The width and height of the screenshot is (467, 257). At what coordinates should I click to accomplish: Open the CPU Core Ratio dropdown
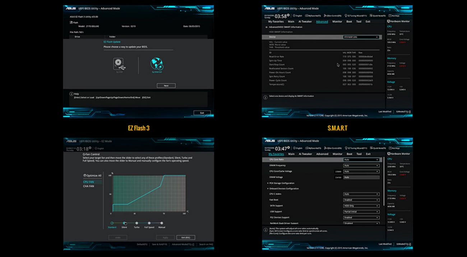[361, 159]
